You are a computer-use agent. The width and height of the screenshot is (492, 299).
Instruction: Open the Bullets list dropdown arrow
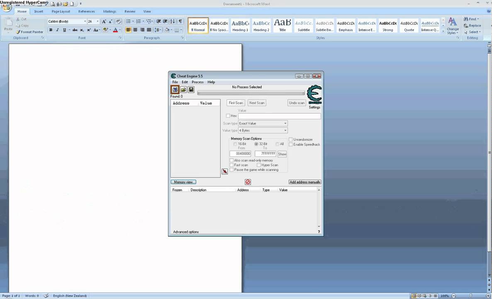pos(133,21)
